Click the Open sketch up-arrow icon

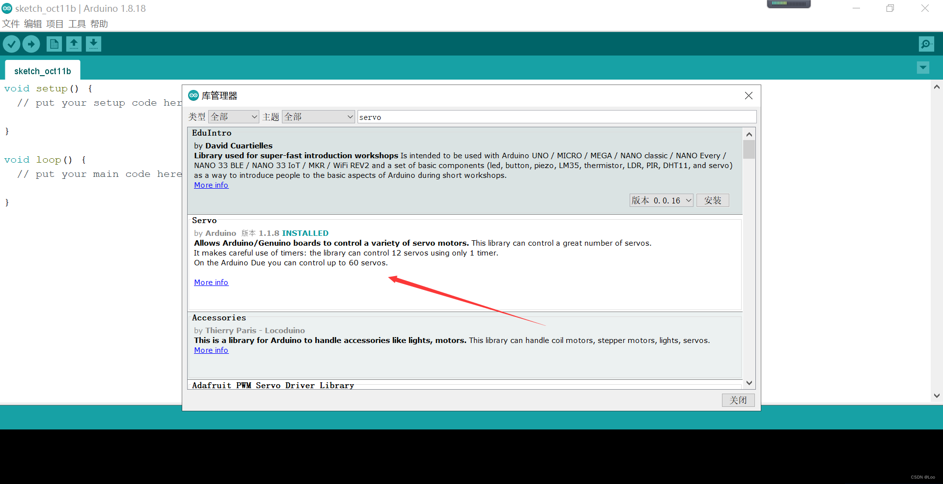(x=74, y=44)
